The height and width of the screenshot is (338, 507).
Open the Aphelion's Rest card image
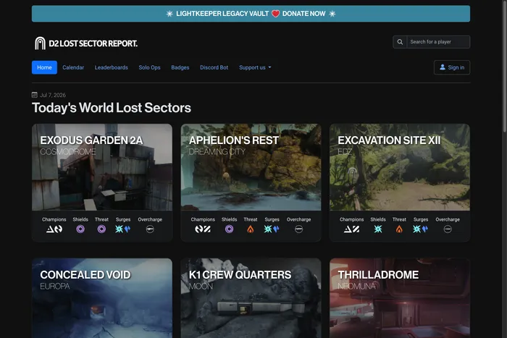(x=251, y=167)
